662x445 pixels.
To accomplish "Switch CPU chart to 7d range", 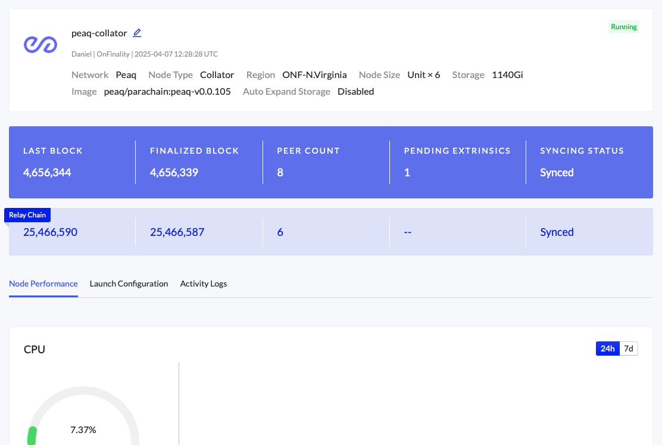I will click(x=629, y=348).
